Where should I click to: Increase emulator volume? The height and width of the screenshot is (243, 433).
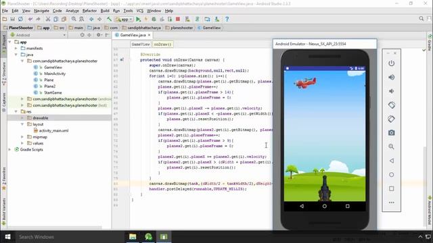[391, 77]
